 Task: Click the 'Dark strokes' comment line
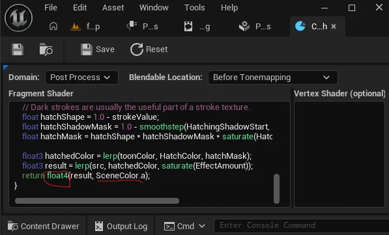(136, 107)
